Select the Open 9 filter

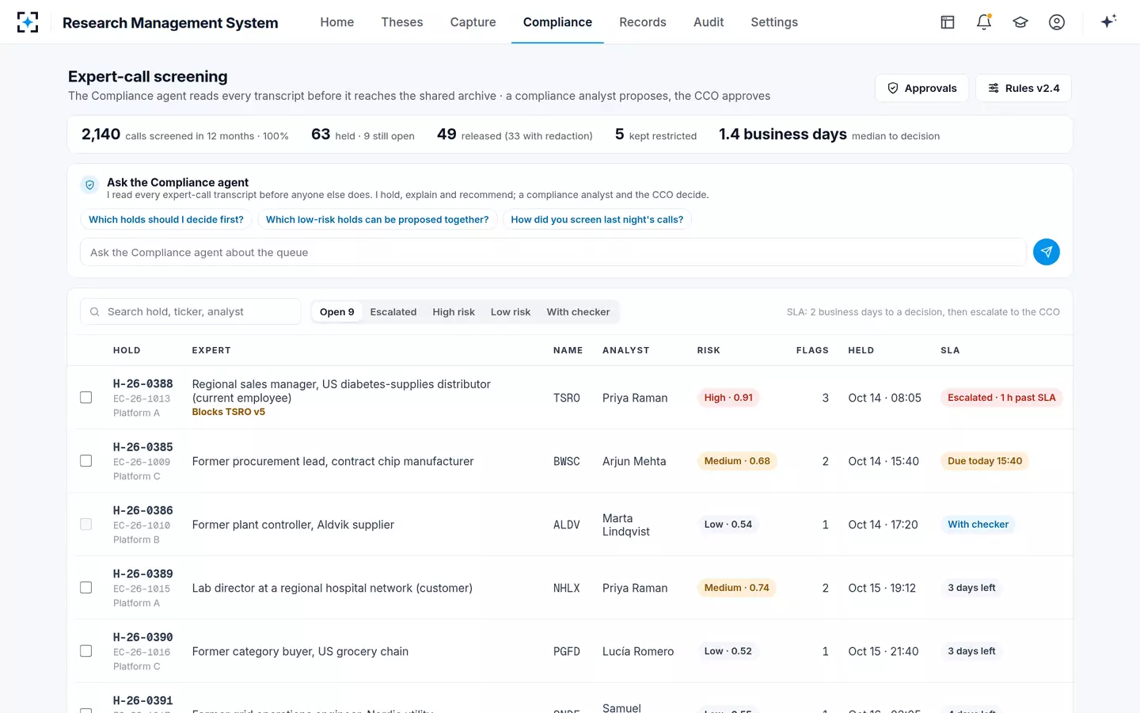[x=337, y=312]
